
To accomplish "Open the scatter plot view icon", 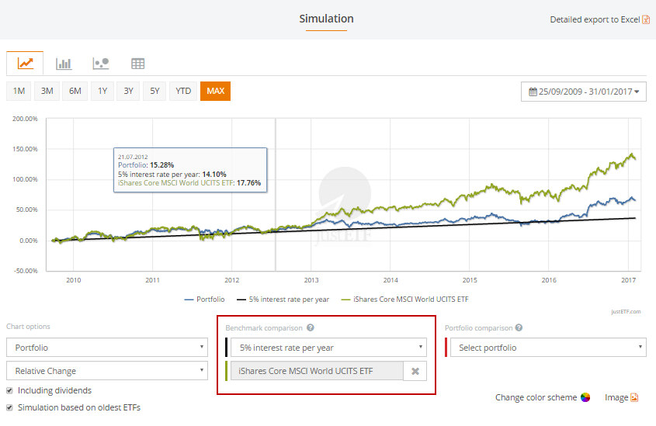I will click(100, 64).
